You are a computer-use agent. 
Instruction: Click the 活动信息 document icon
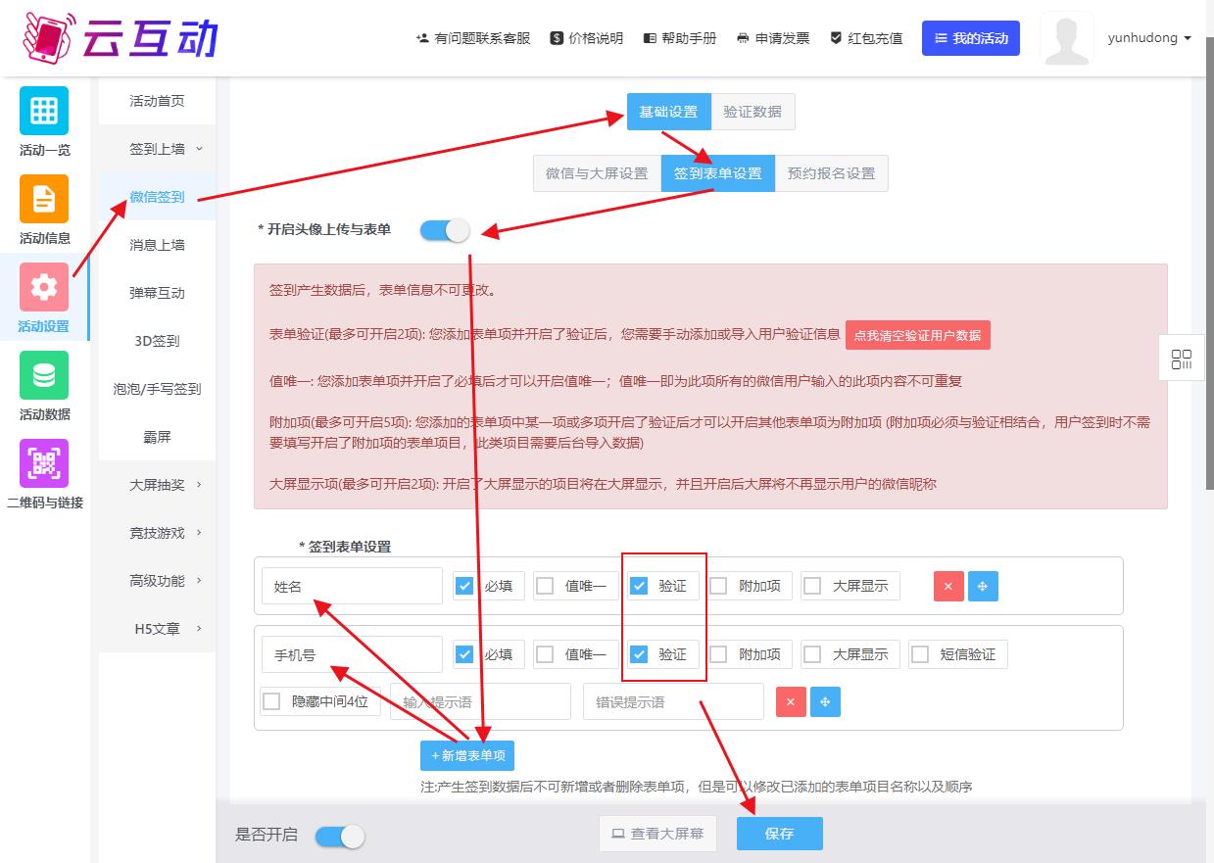click(44, 199)
